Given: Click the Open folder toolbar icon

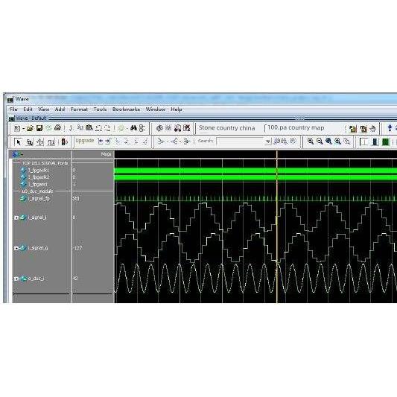Looking at the screenshot, I should [x=30, y=128].
